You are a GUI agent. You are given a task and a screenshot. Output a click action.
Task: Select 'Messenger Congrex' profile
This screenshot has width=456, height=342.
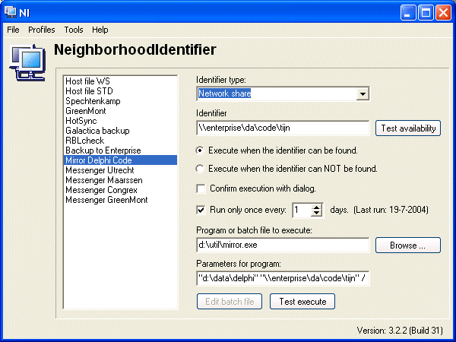(x=120, y=190)
